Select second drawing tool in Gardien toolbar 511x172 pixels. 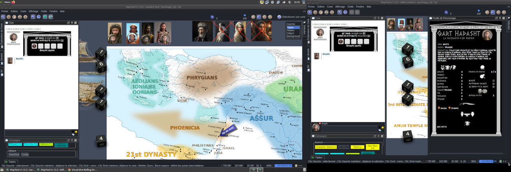point(9,17)
